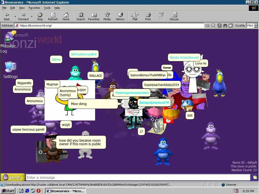
Task: Click the clipboard icon near Quality
Action: (x=231, y=26)
